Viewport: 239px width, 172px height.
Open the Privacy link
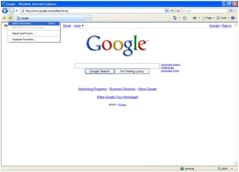[x=122, y=105]
